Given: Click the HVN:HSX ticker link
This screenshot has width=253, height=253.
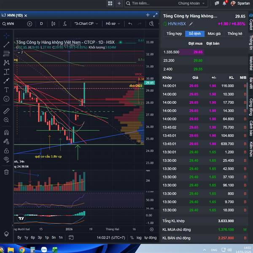Looking at the screenshot, I should tap(177, 24).
